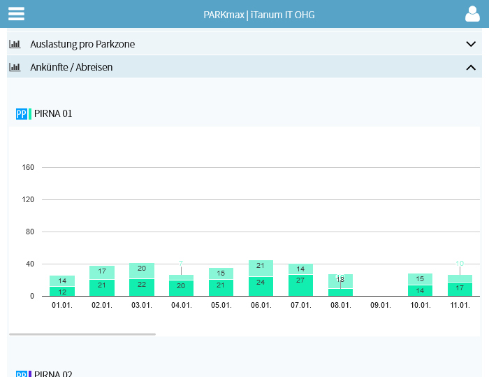The image size is (489, 377).
Task: Click the PP parking icon for PIRNA 01
Action: 21,113
